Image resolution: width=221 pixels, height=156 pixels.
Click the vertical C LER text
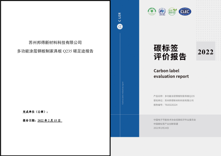point(120,17)
